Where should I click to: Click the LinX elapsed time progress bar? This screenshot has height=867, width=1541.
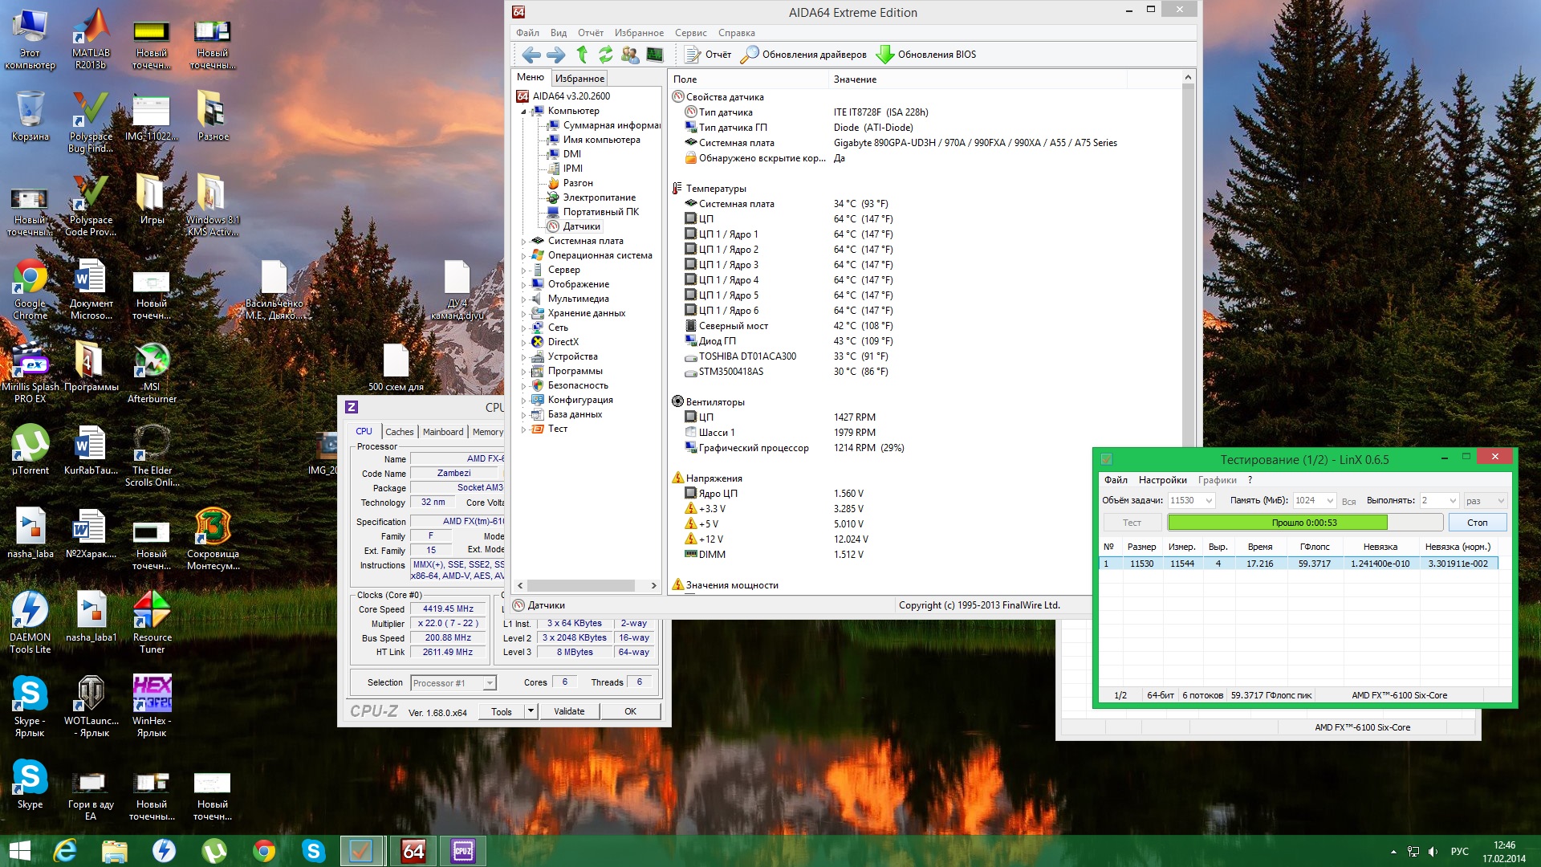(x=1304, y=523)
